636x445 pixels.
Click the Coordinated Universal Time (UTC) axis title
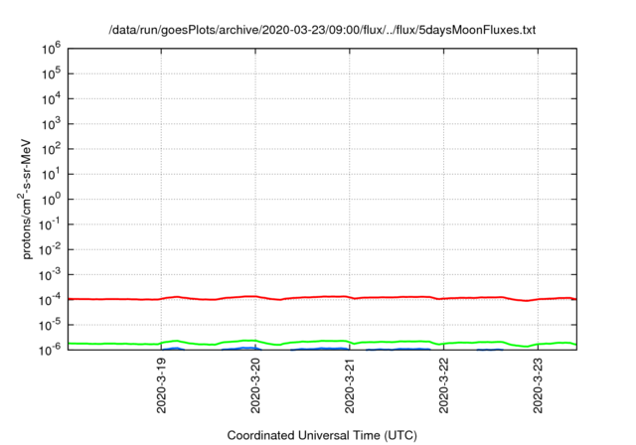[x=322, y=436]
